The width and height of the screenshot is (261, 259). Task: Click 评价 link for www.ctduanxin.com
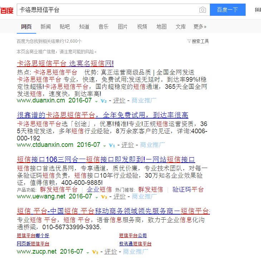128,145
